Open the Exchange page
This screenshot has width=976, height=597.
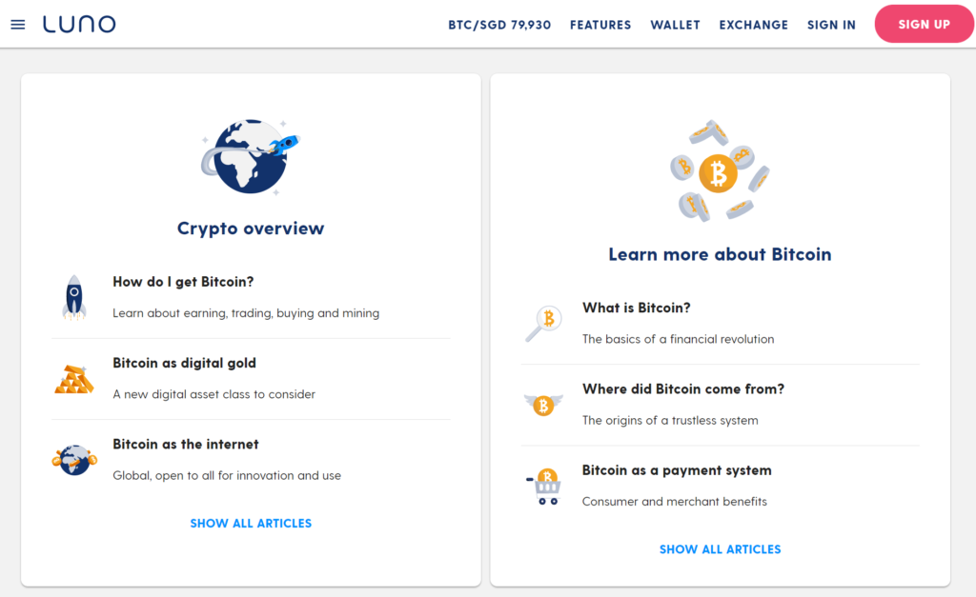[753, 25]
